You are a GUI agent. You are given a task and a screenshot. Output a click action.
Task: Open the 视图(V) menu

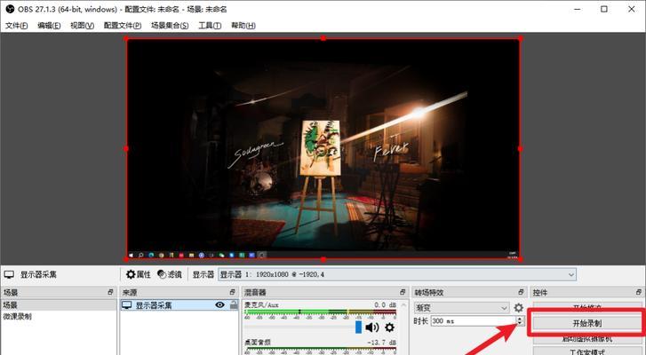coord(82,26)
